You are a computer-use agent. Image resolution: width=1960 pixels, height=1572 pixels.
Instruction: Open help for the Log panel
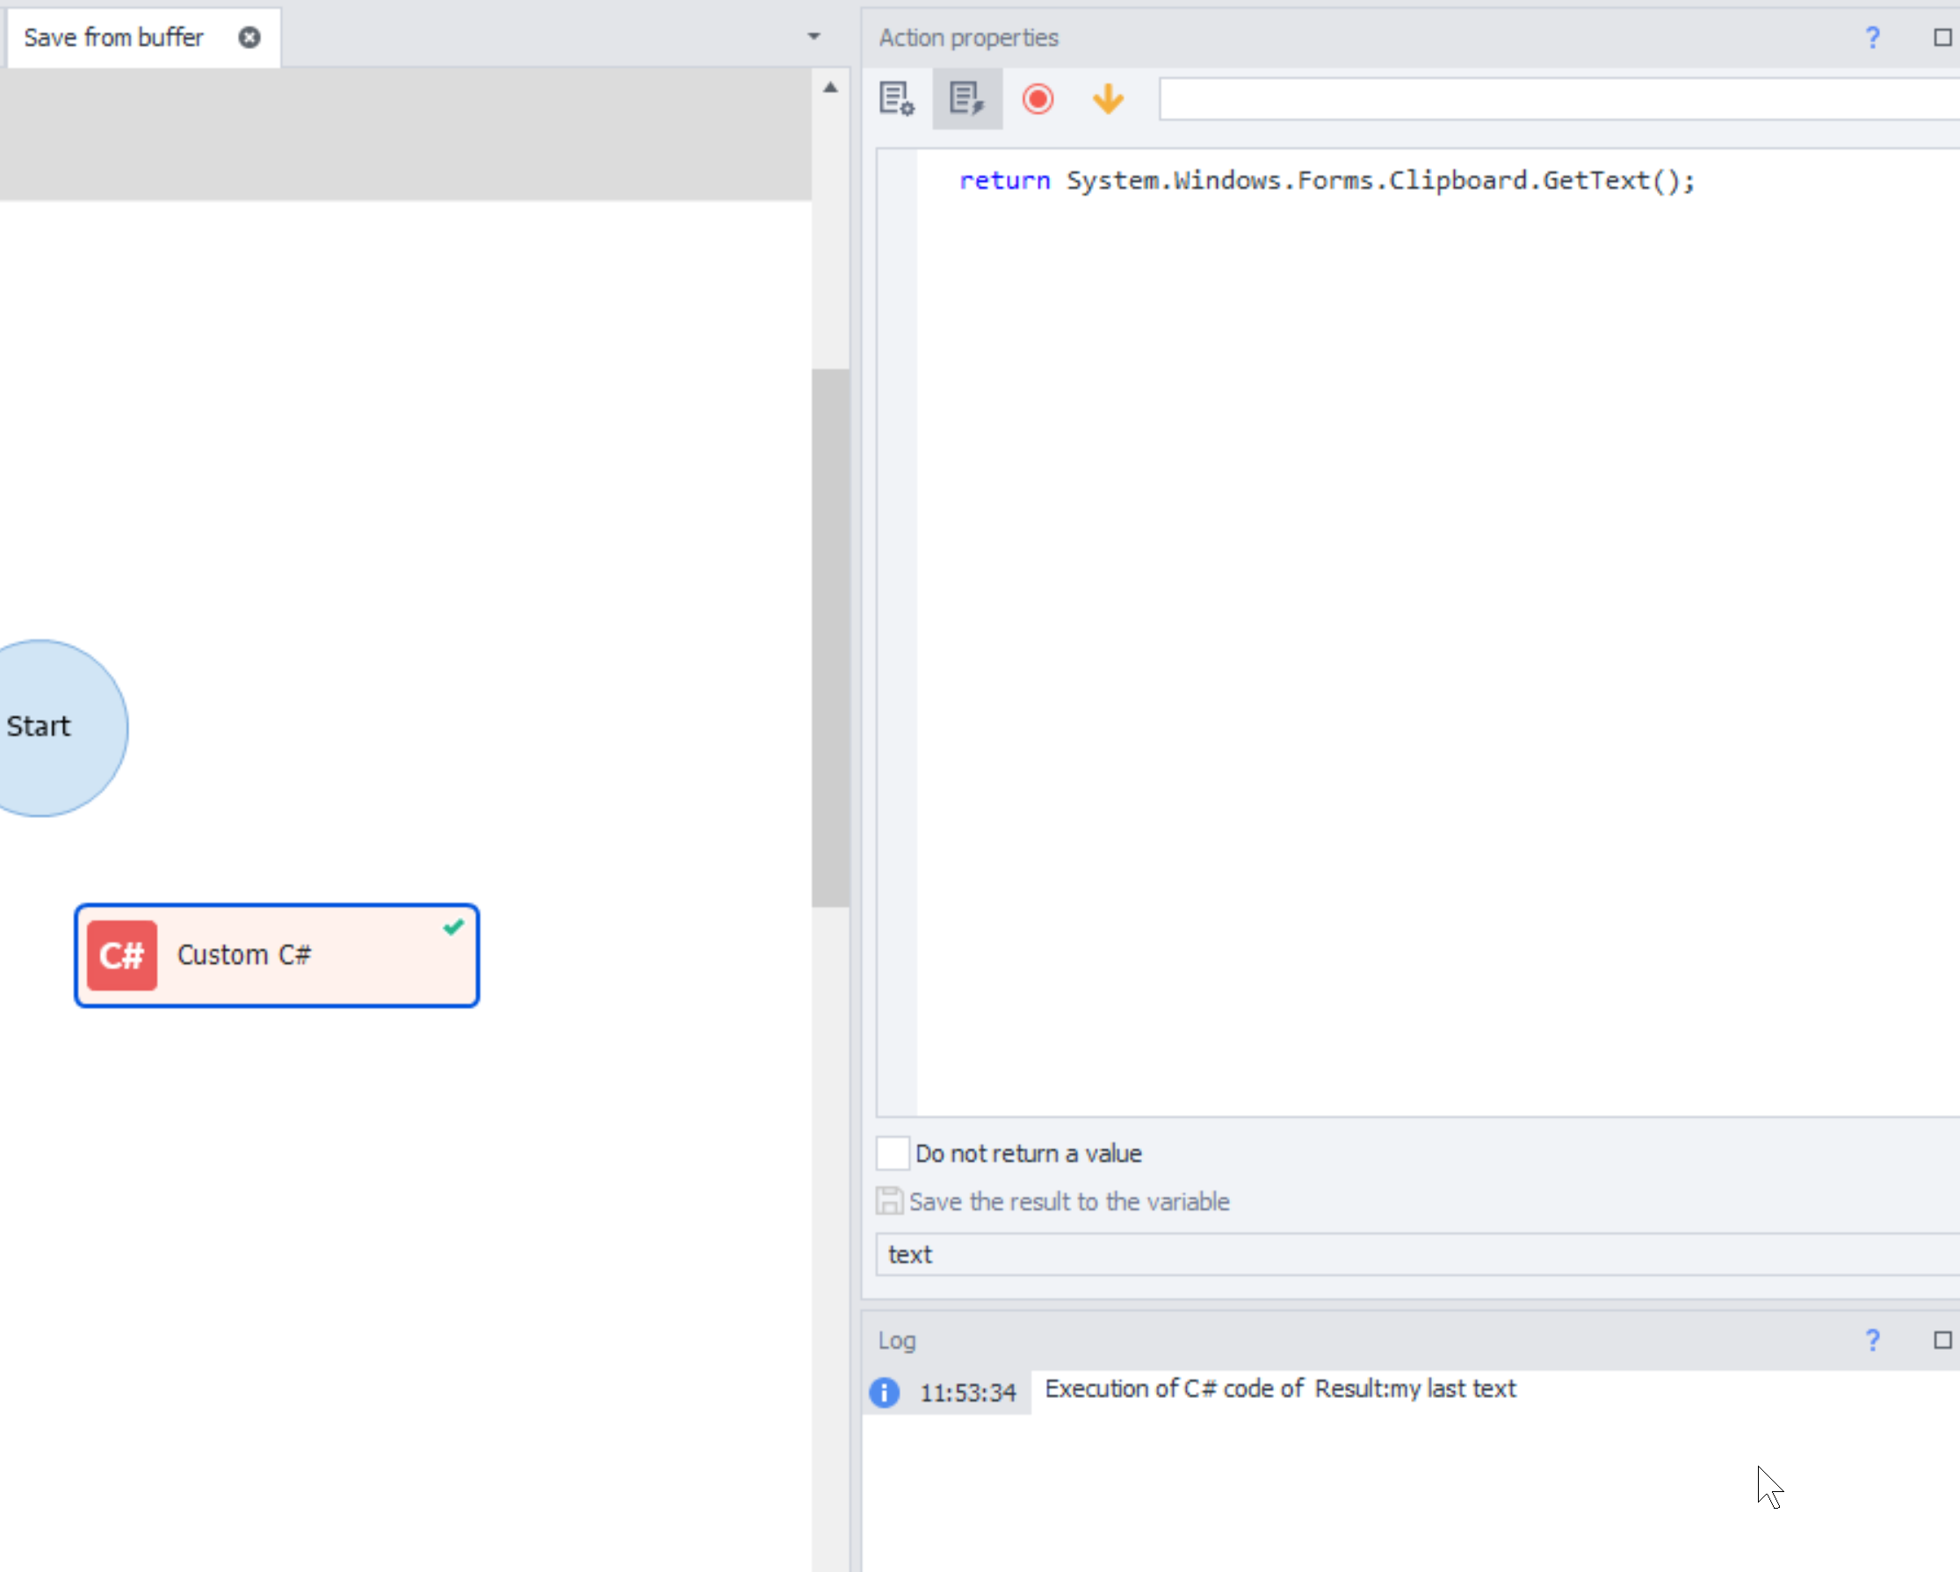1872,1339
